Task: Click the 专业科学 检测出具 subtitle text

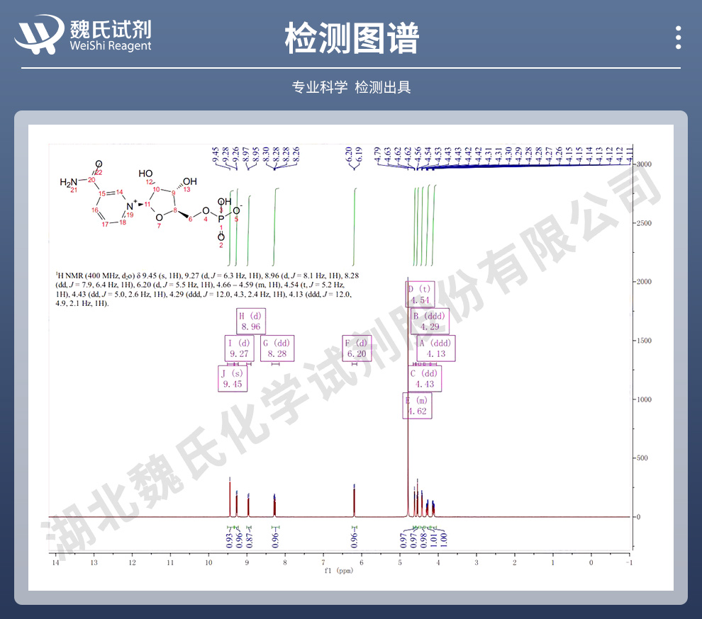Action: point(351,87)
